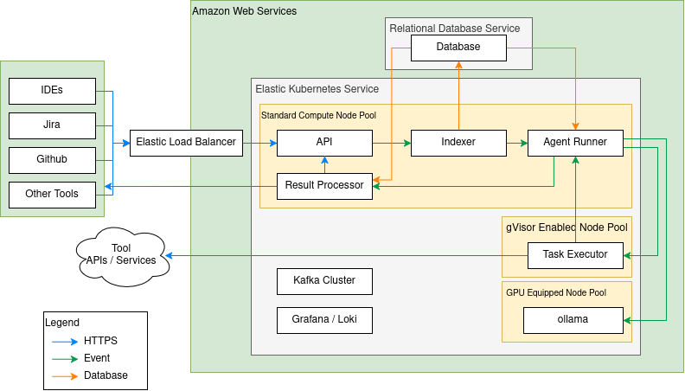Click the Amazon Web Services container title
The width and height of the screenshot is (685, 391).
(244, 11)
